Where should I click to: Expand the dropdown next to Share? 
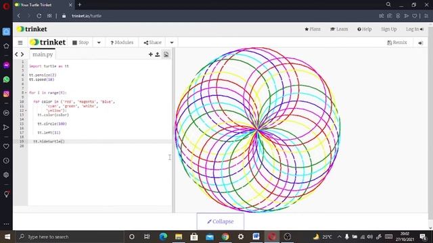click(x=172, y=43)
